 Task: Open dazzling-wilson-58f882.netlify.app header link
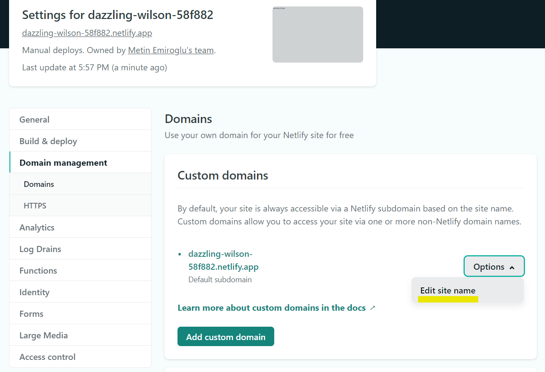click(87, 33)
